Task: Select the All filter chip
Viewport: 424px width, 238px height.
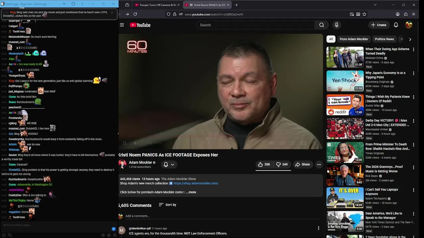Action: click(331, 39)
